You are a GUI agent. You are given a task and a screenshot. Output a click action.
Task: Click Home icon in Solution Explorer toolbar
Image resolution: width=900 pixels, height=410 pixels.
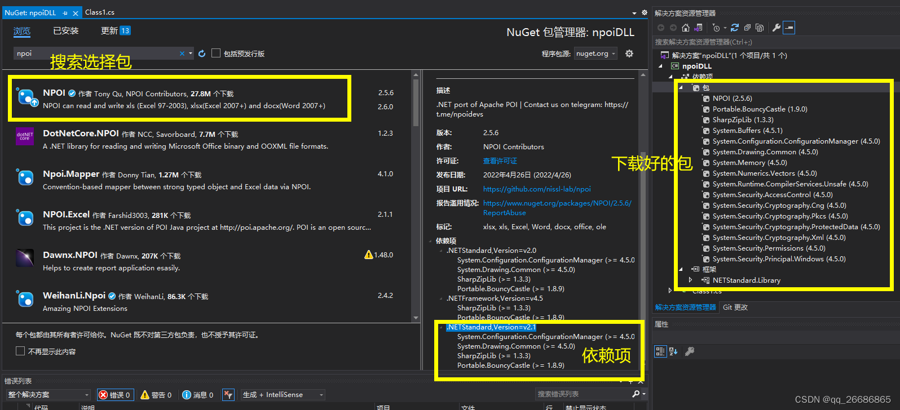click(x=686, y=28)
